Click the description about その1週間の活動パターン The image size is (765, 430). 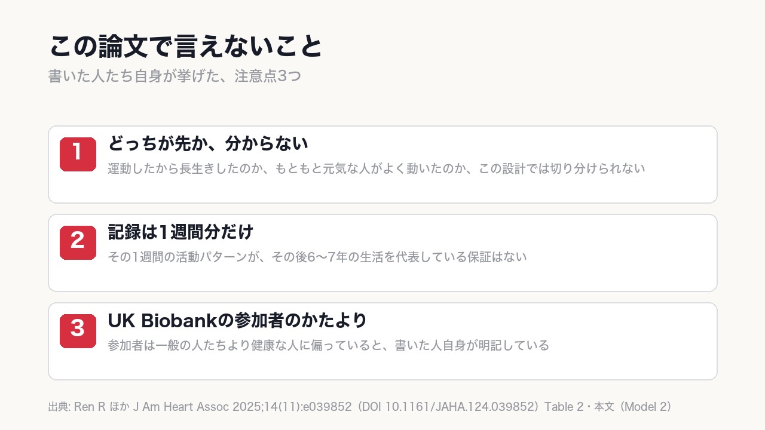(317, 257)
